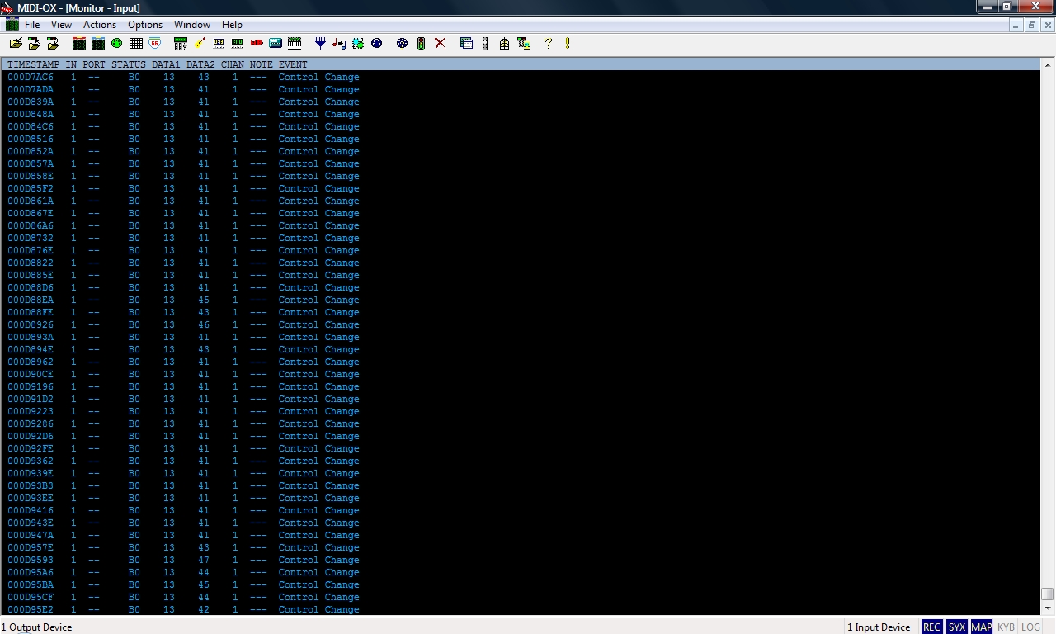Click the dark blue DIN port icon

click(x=377, y=43)
